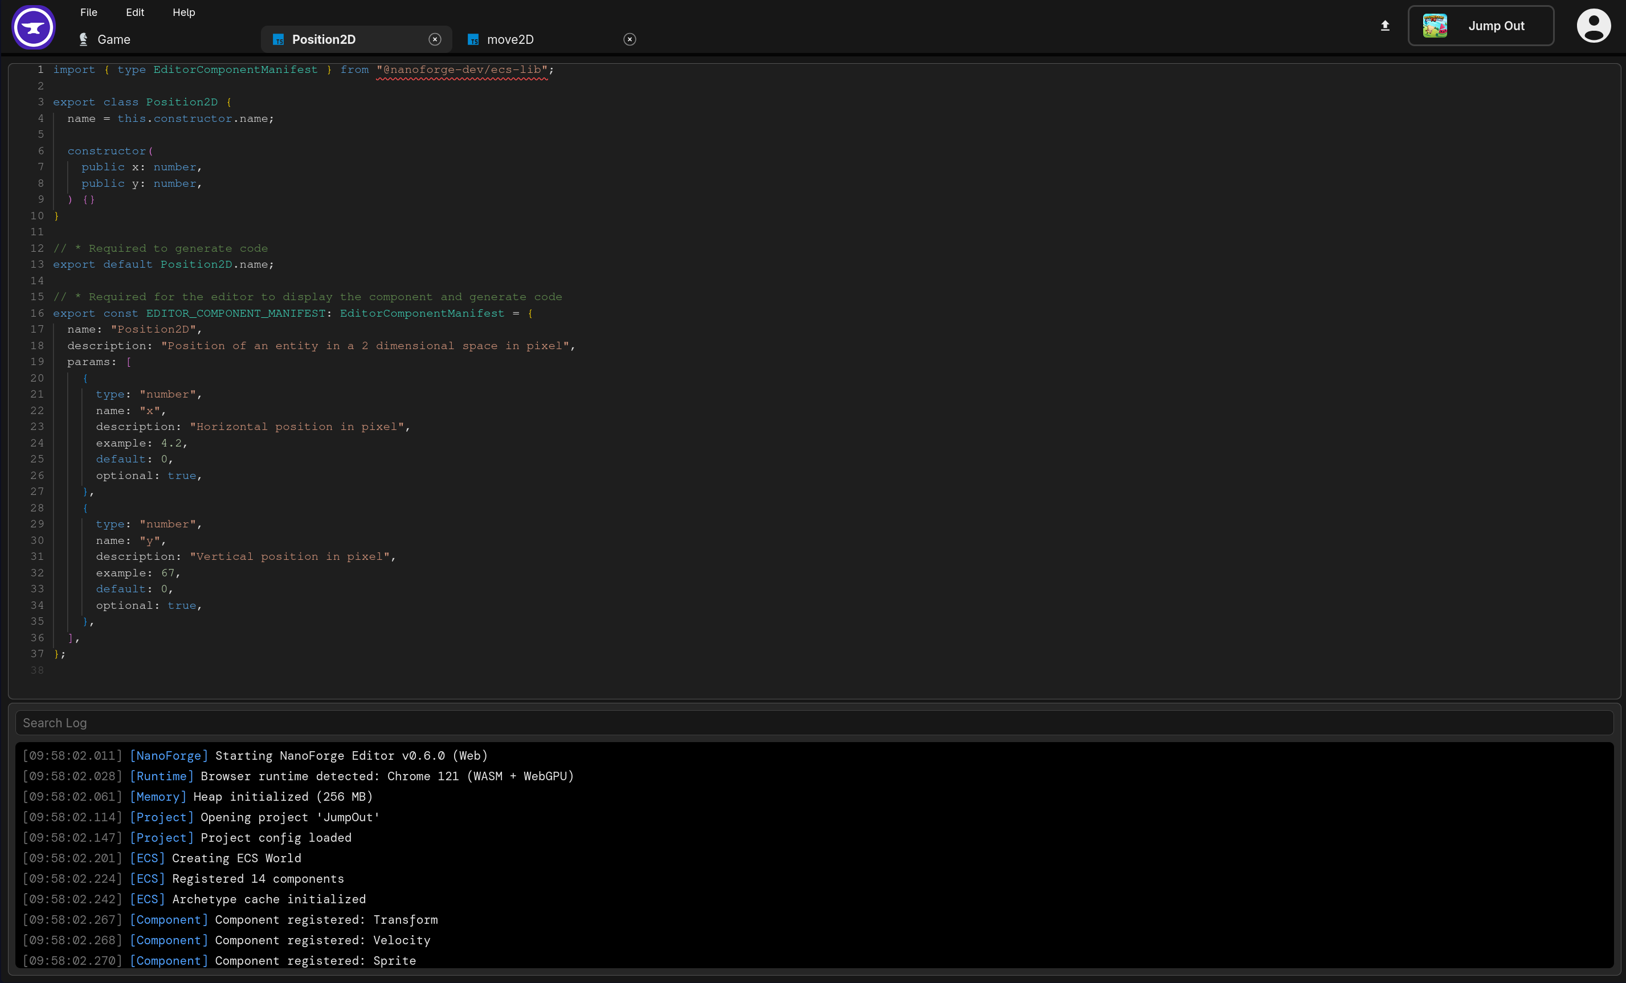Click the "params: [" line
Screen dimensions: 1626x983
tap(99, 362)
